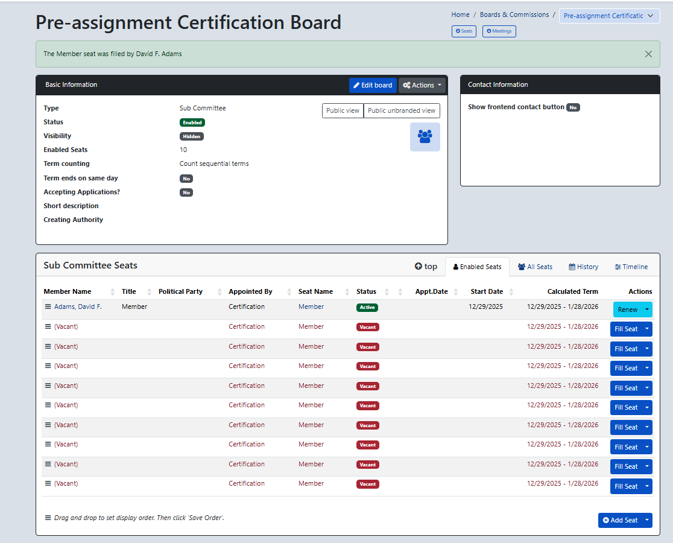Click the Meetings shortcut button
Screen dimensions: 673x543
[x=499, y=31]
